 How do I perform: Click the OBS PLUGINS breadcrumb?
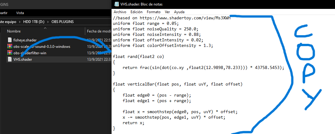63,22
